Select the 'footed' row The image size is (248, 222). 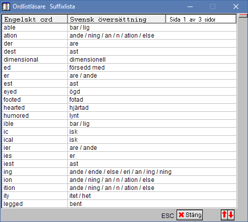[x=119, y=100]
